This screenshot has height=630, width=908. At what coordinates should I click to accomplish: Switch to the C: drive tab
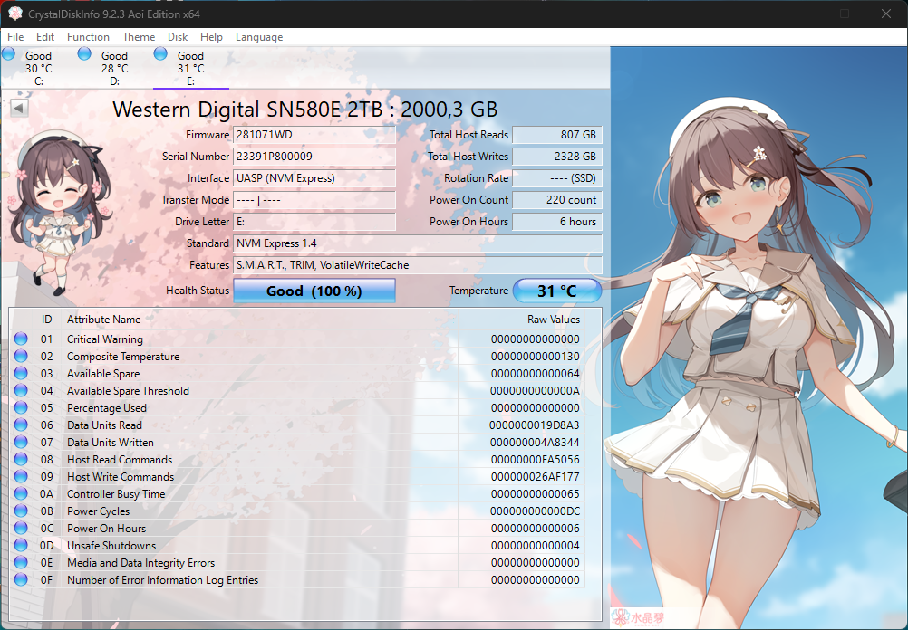click(39, 68)
